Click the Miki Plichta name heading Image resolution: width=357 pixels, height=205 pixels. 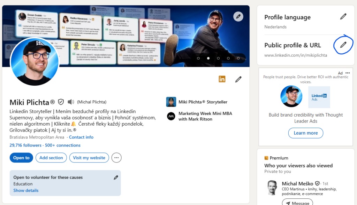coord(32,102)
